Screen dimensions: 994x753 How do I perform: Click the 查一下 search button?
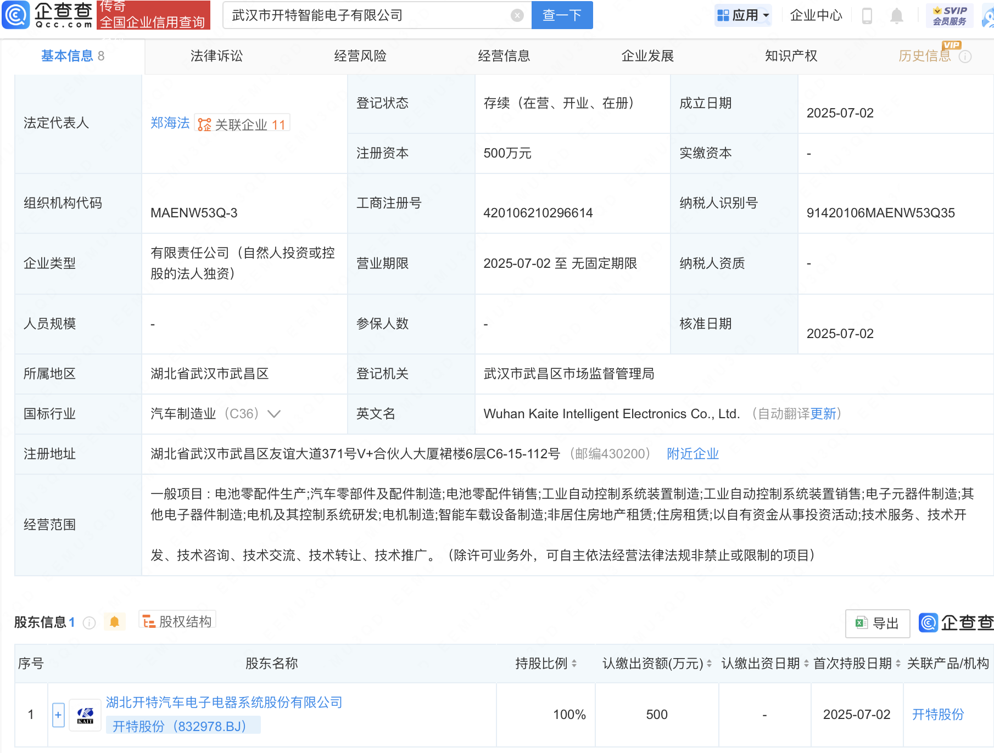pos(562,15)
